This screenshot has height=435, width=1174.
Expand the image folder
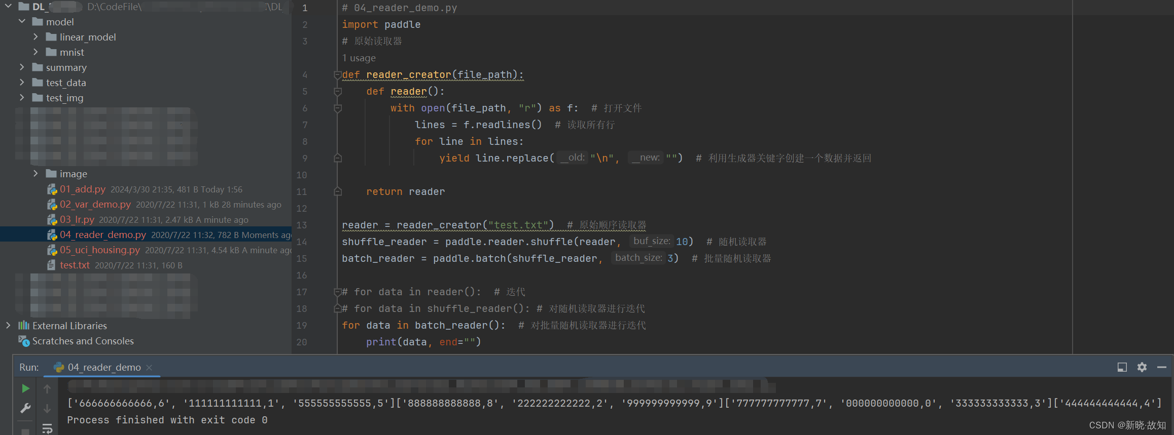35,173
